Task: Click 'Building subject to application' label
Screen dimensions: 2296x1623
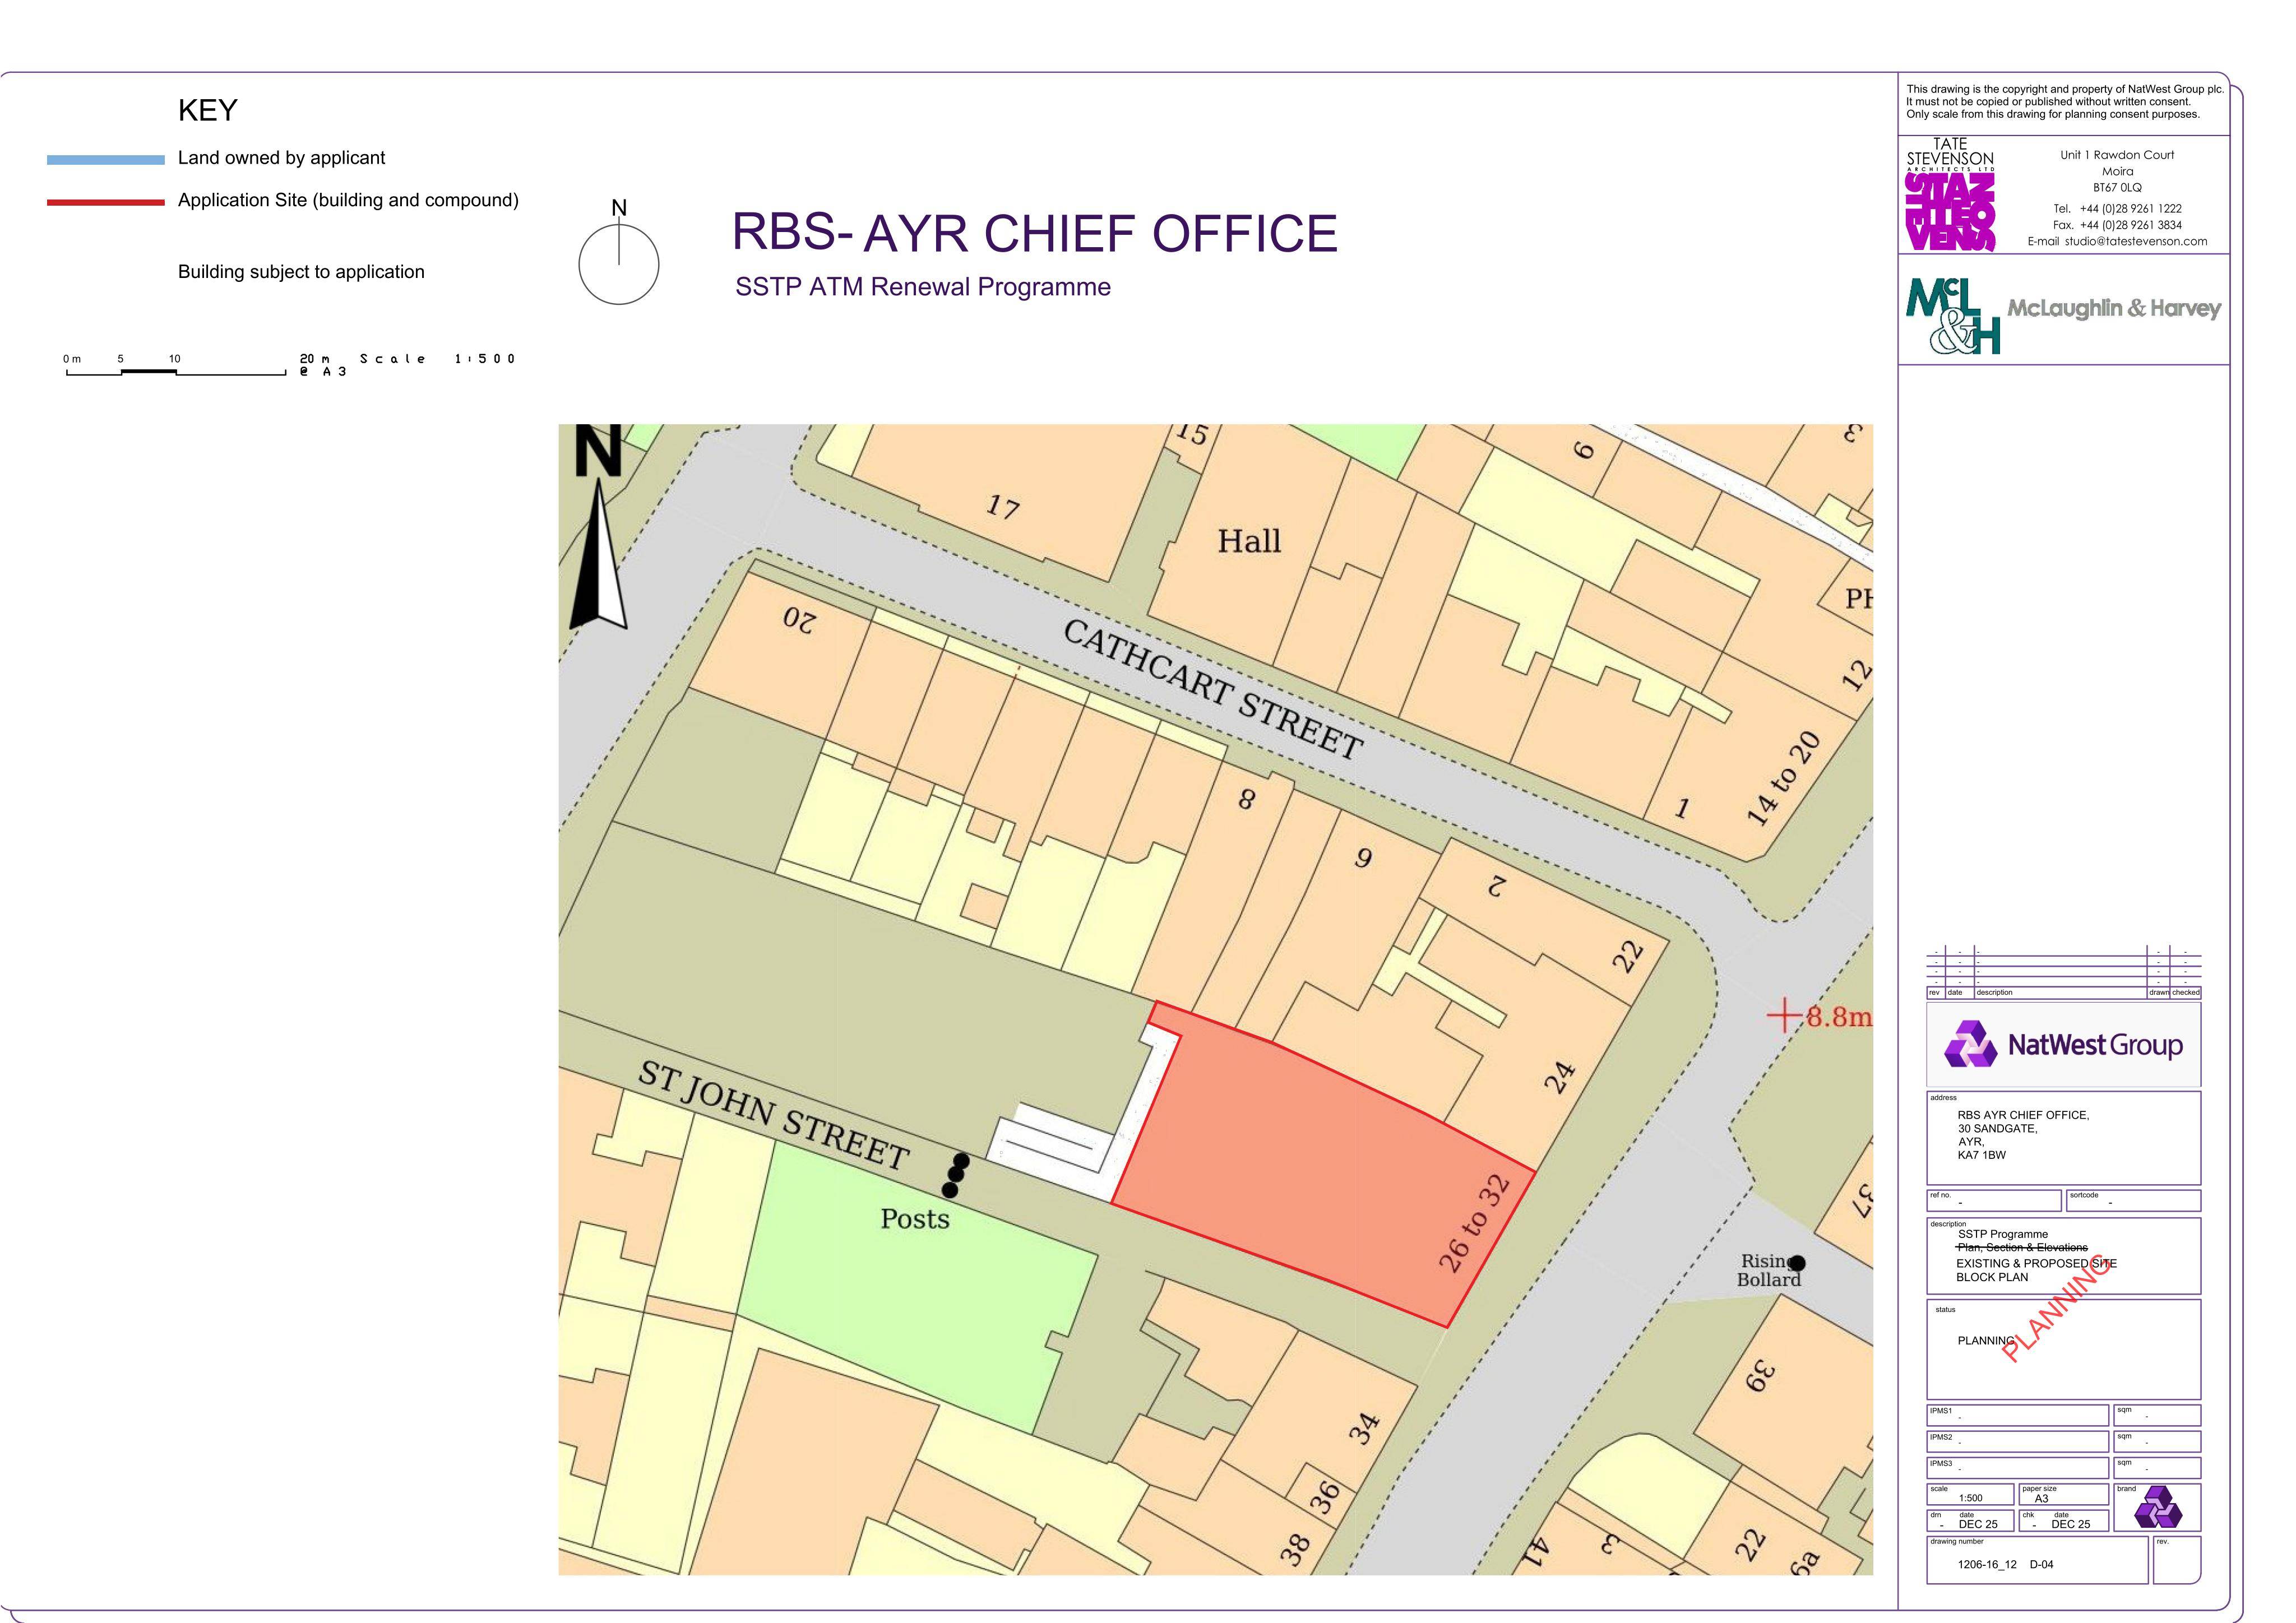Action: click(x=301, y=272)
